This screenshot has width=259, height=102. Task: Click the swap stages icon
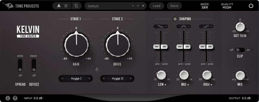tap(97, 69)
